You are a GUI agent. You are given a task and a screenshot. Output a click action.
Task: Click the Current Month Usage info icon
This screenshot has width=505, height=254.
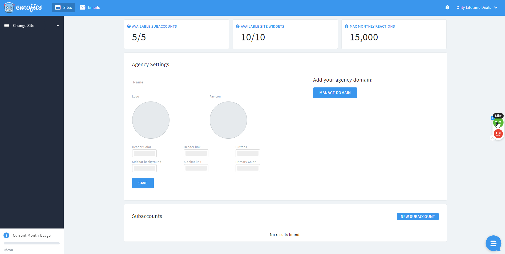(6, 235)
